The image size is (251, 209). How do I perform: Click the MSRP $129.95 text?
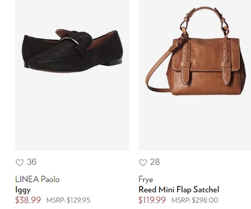(x=68, y=200)
